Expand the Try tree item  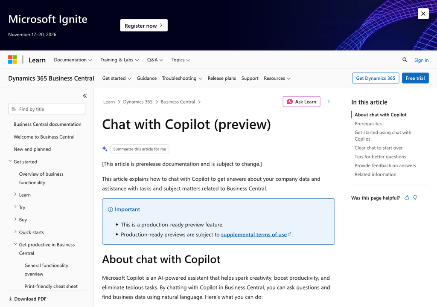pyautogui.click(x=15, y=207)
